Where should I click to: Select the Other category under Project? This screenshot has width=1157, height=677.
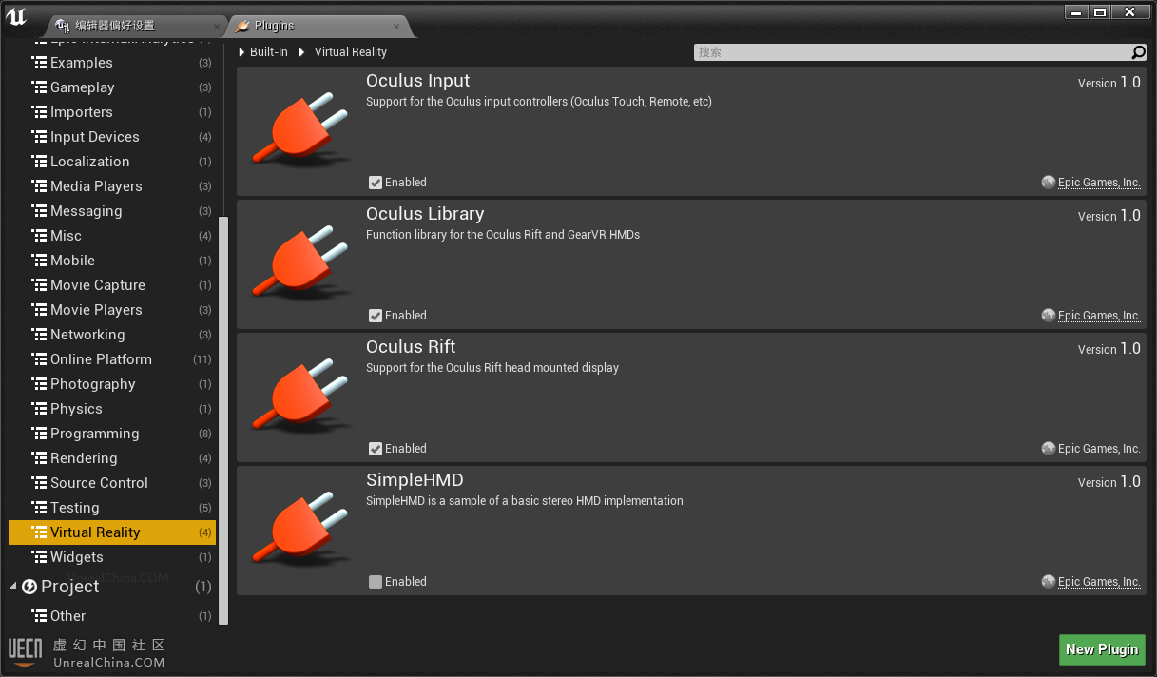112,616
